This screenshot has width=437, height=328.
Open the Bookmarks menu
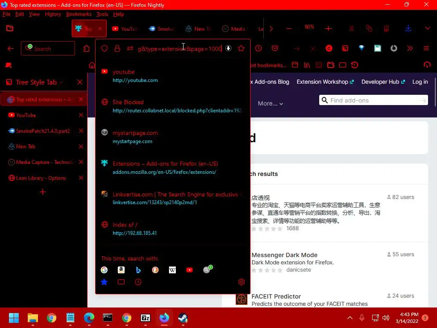click(x=79, y=14)
